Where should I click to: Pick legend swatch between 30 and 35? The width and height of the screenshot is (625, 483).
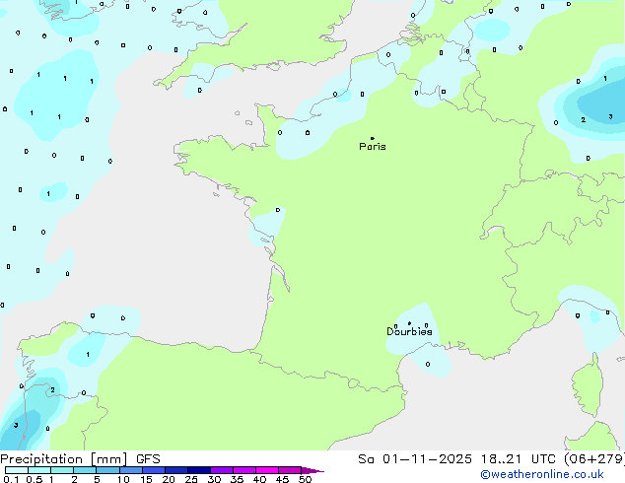pos(222,470)
